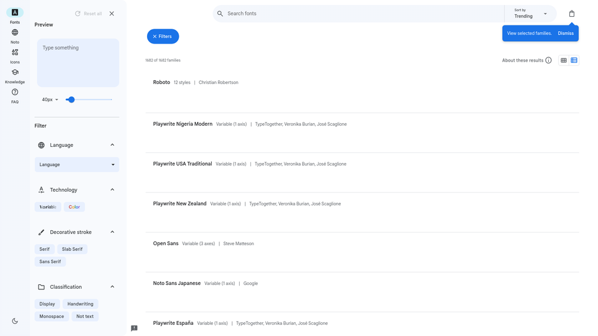Screen dimensions: 598x336
Task: Open the selected families shopping bag
Action: click(572, 14)
